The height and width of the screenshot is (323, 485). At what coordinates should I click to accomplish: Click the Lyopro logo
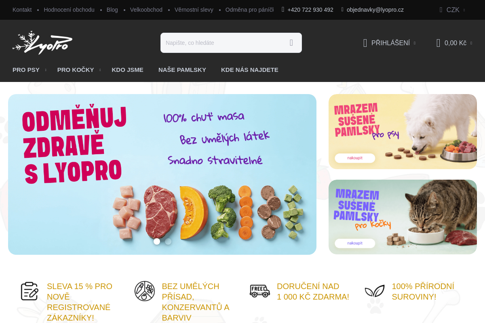42,43
